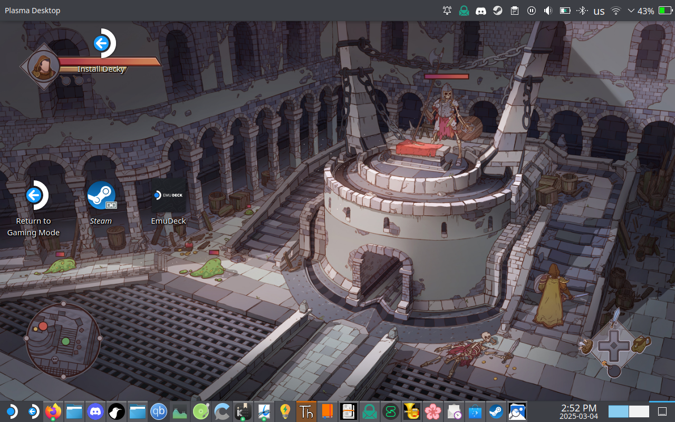
Task: Launch Firefox from the taskbar
Action: pos(53,411)
